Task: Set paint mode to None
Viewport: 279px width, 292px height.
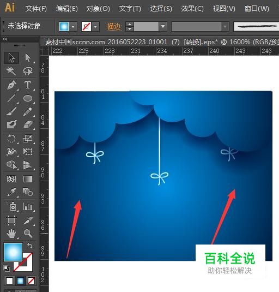Action: click(31, 281)
